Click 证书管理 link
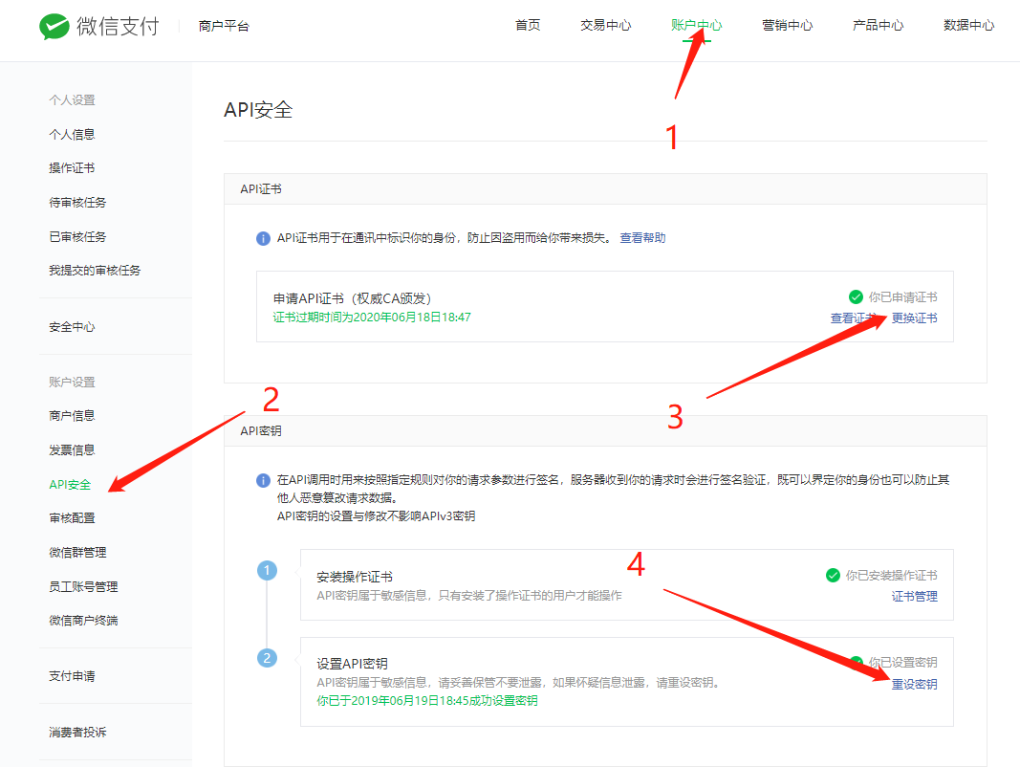This screenshot has height=767, width=1020. [915, 597]
